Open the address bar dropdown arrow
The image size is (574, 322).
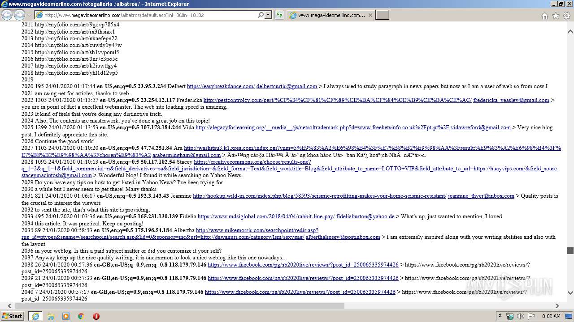268,15
